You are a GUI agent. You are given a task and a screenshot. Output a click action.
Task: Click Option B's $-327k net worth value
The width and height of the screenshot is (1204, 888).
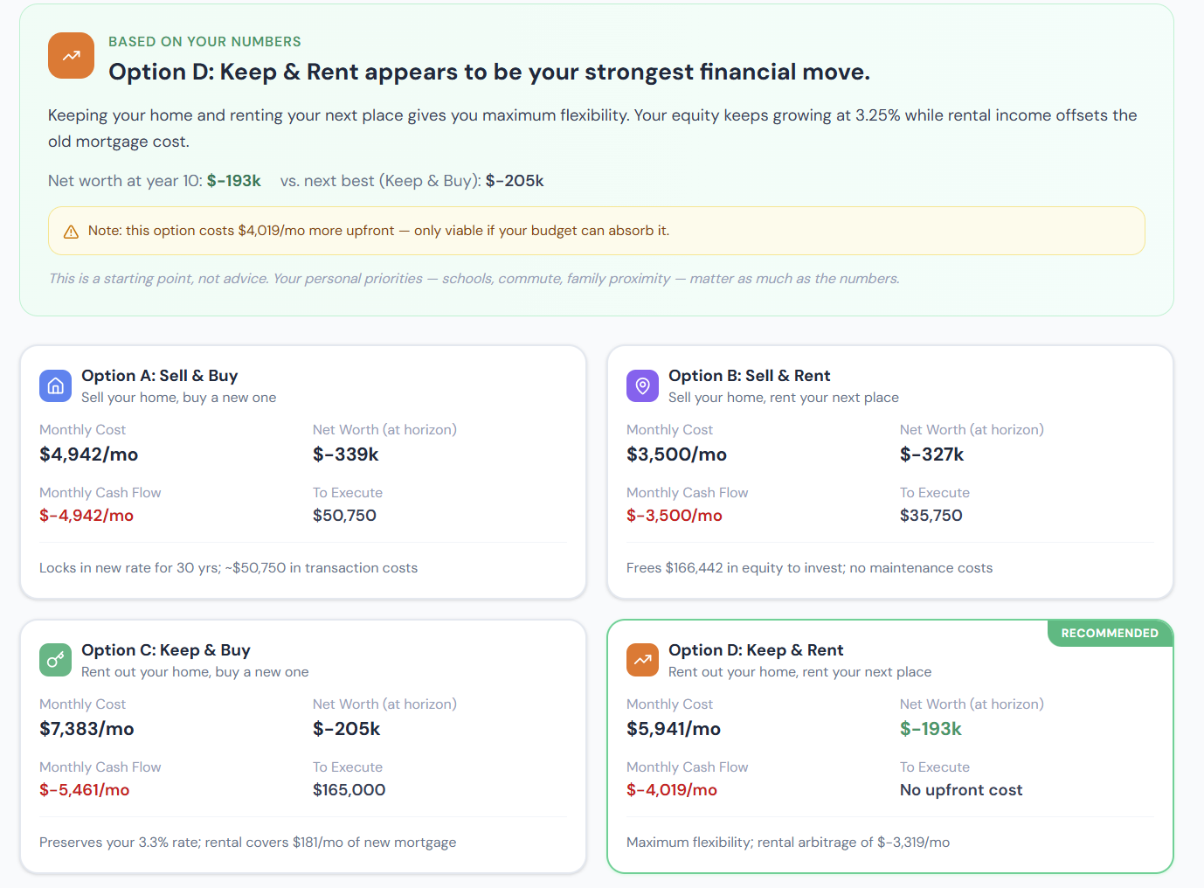[931, 454]
